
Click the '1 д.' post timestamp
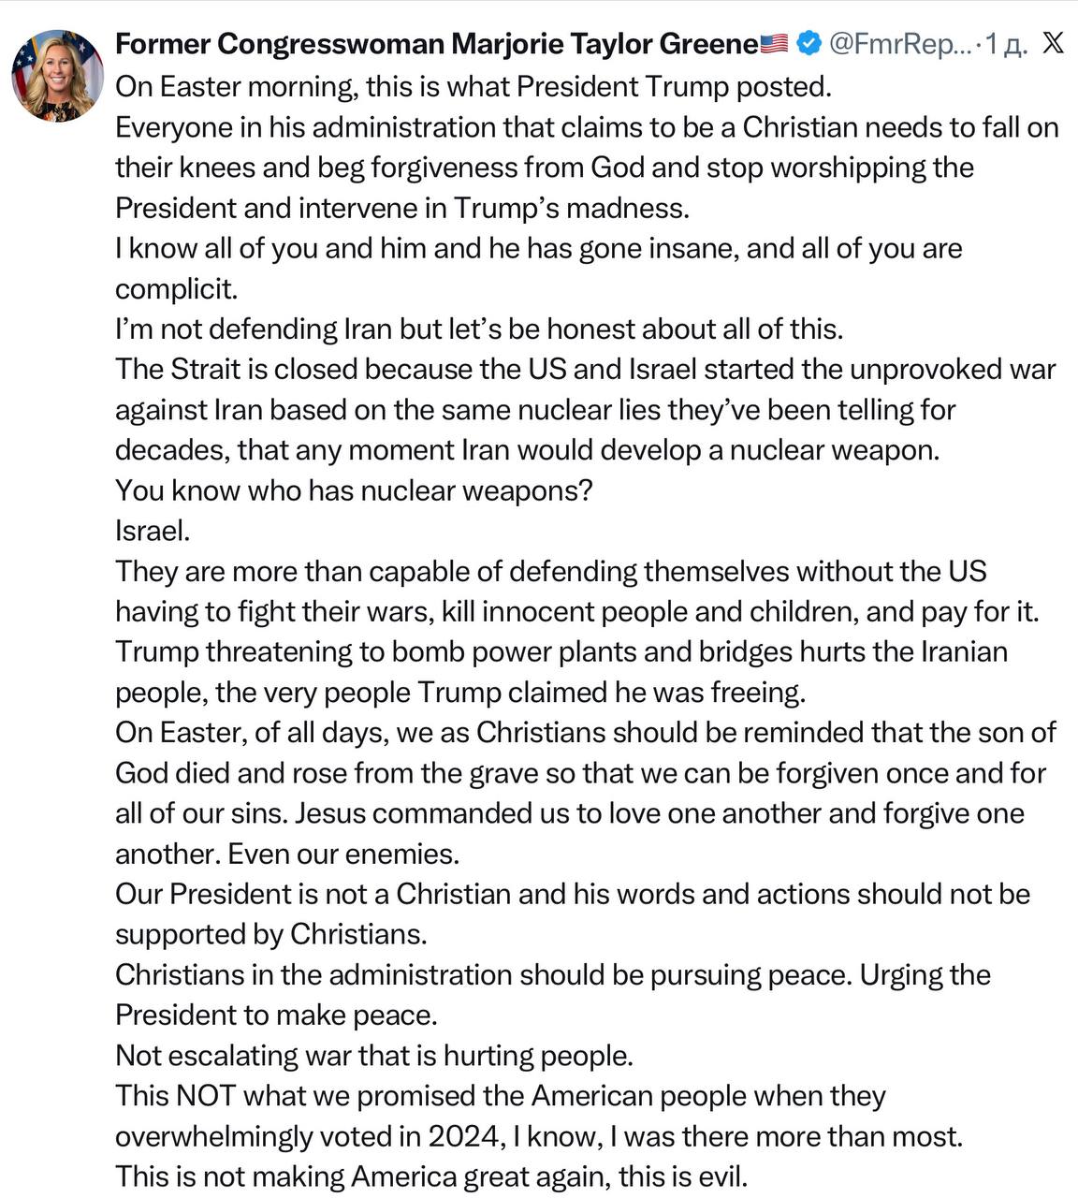click(1007, 43)
